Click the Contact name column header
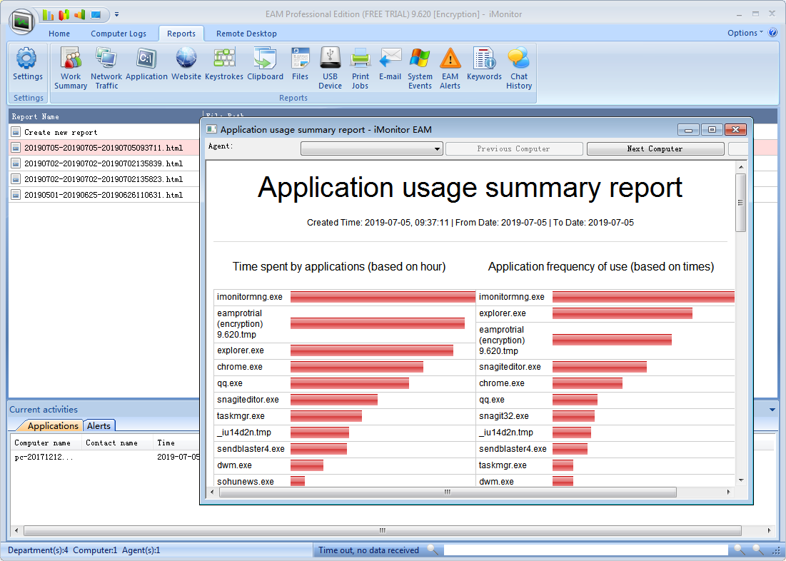The height and width of the screenshot is (561, 786). tap(117, 443)
